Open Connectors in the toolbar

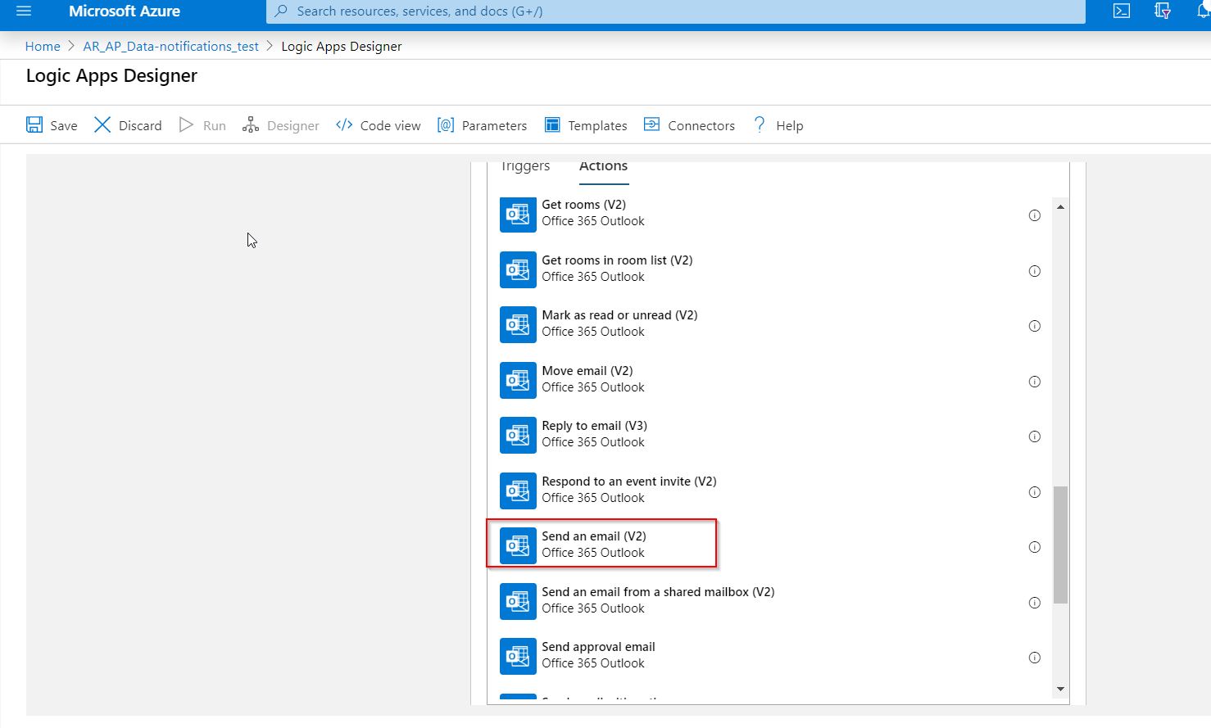(689, 125)
